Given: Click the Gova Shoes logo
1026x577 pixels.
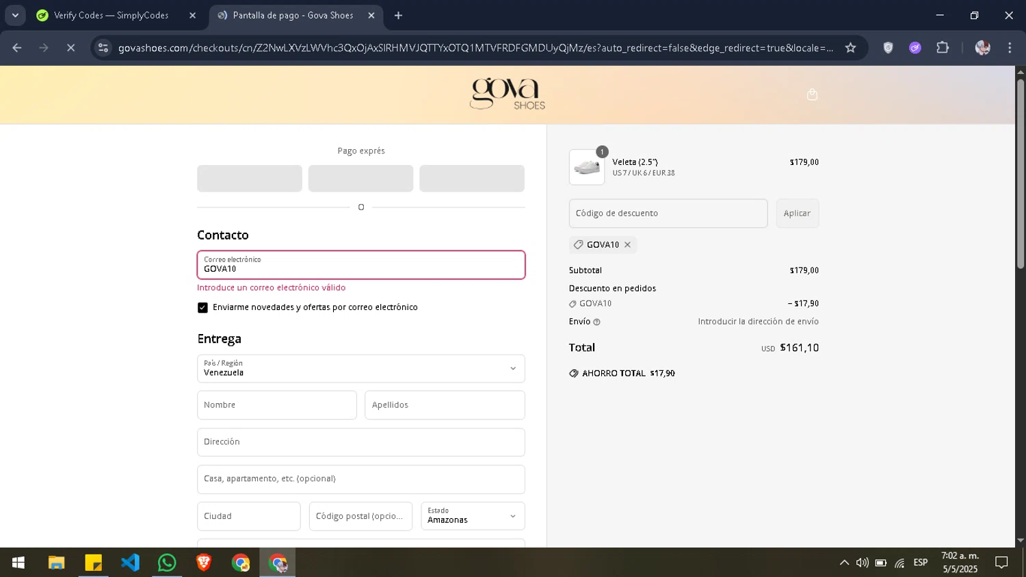Looking at the screenshot, I should [x=508, y=94].
